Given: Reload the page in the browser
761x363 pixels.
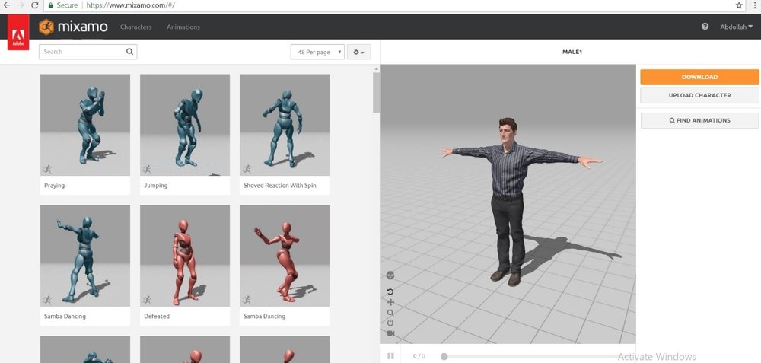Looking at the screenshot, I should click(34, 5).
